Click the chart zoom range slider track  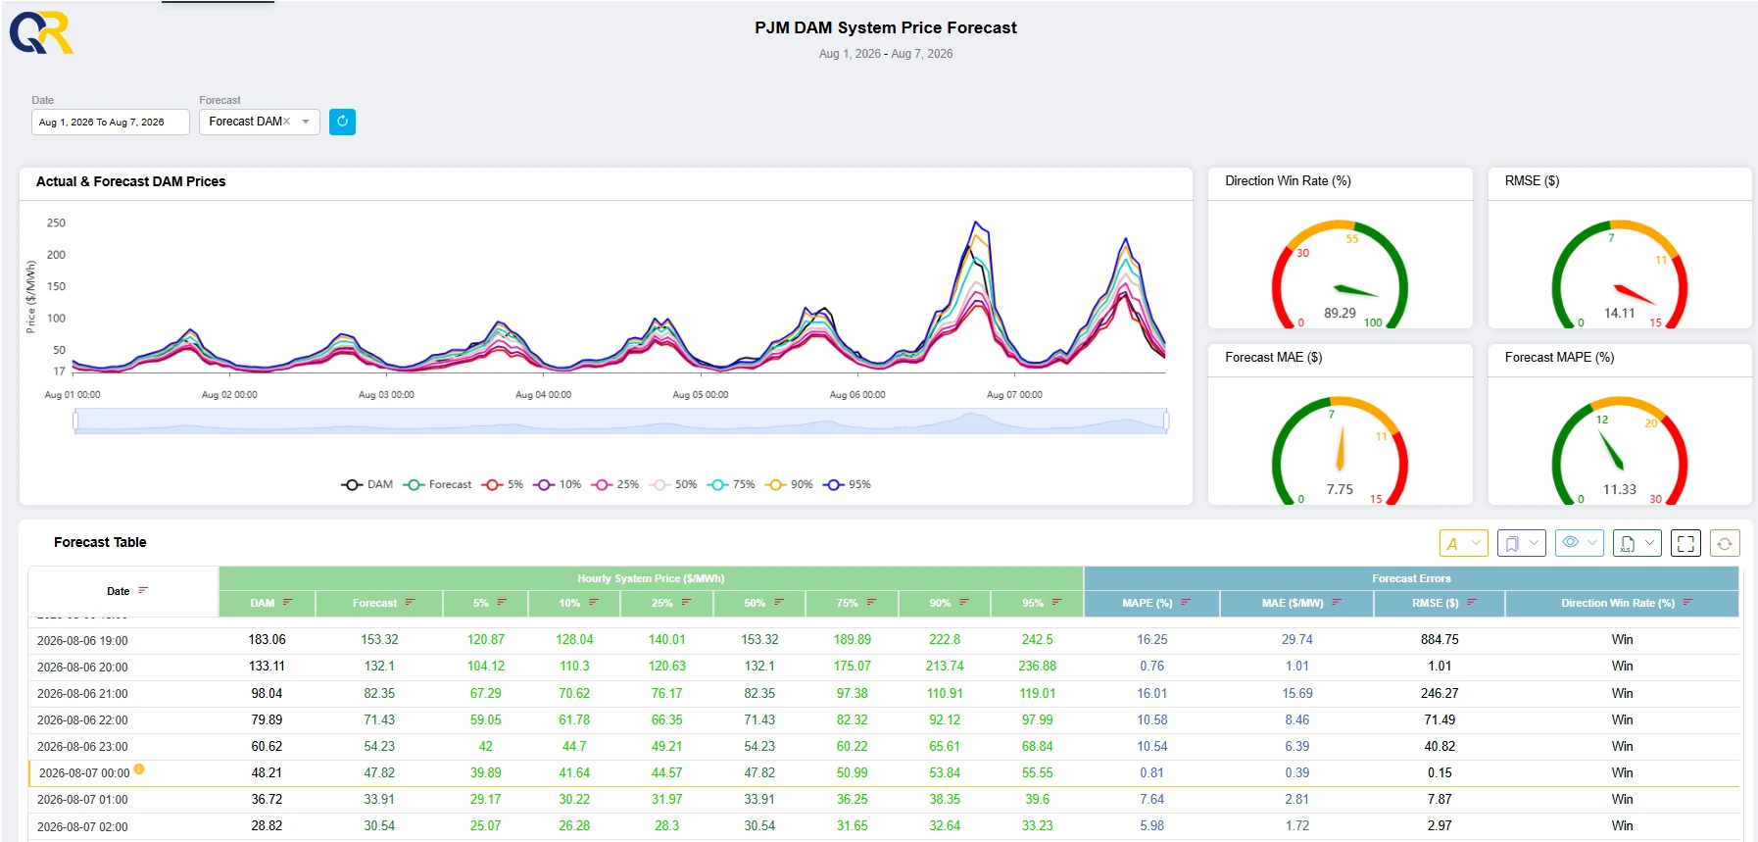pos(620,421)
